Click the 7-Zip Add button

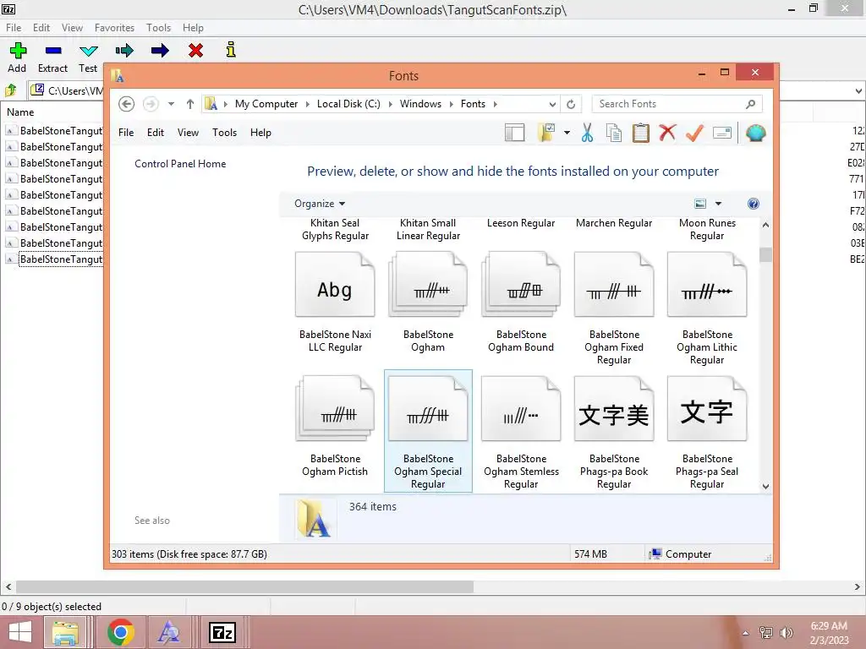pyautogui.click(x=17, y=57)
